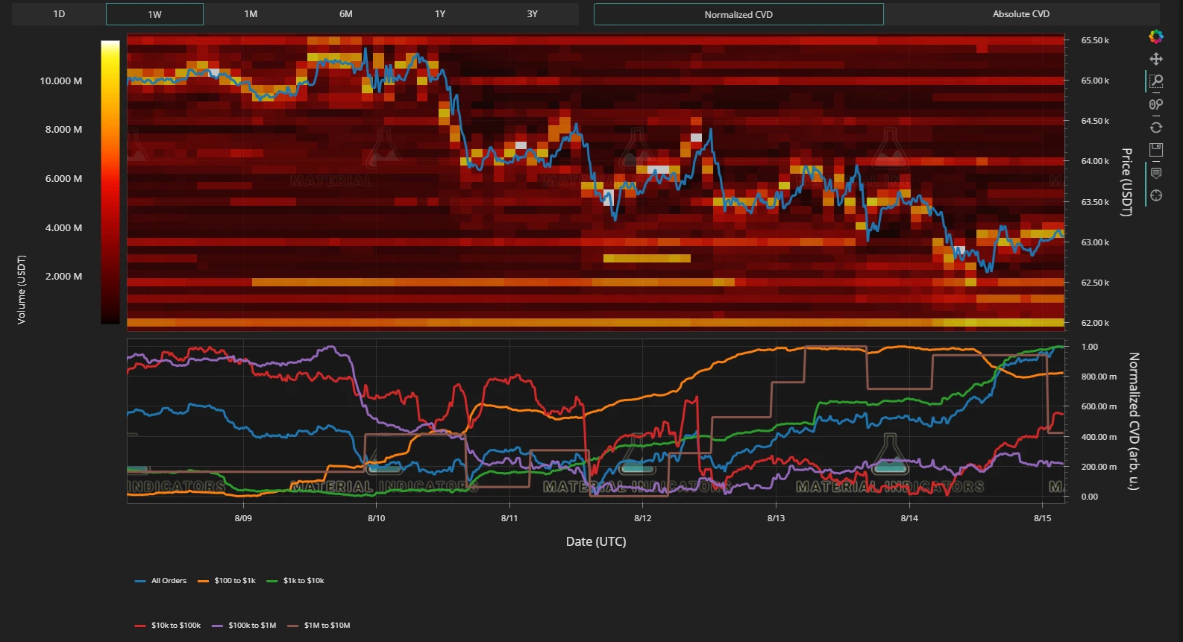Click the 64.00 k price tick
Viewport: 1183px width, 642px height.
[1095, 161]
